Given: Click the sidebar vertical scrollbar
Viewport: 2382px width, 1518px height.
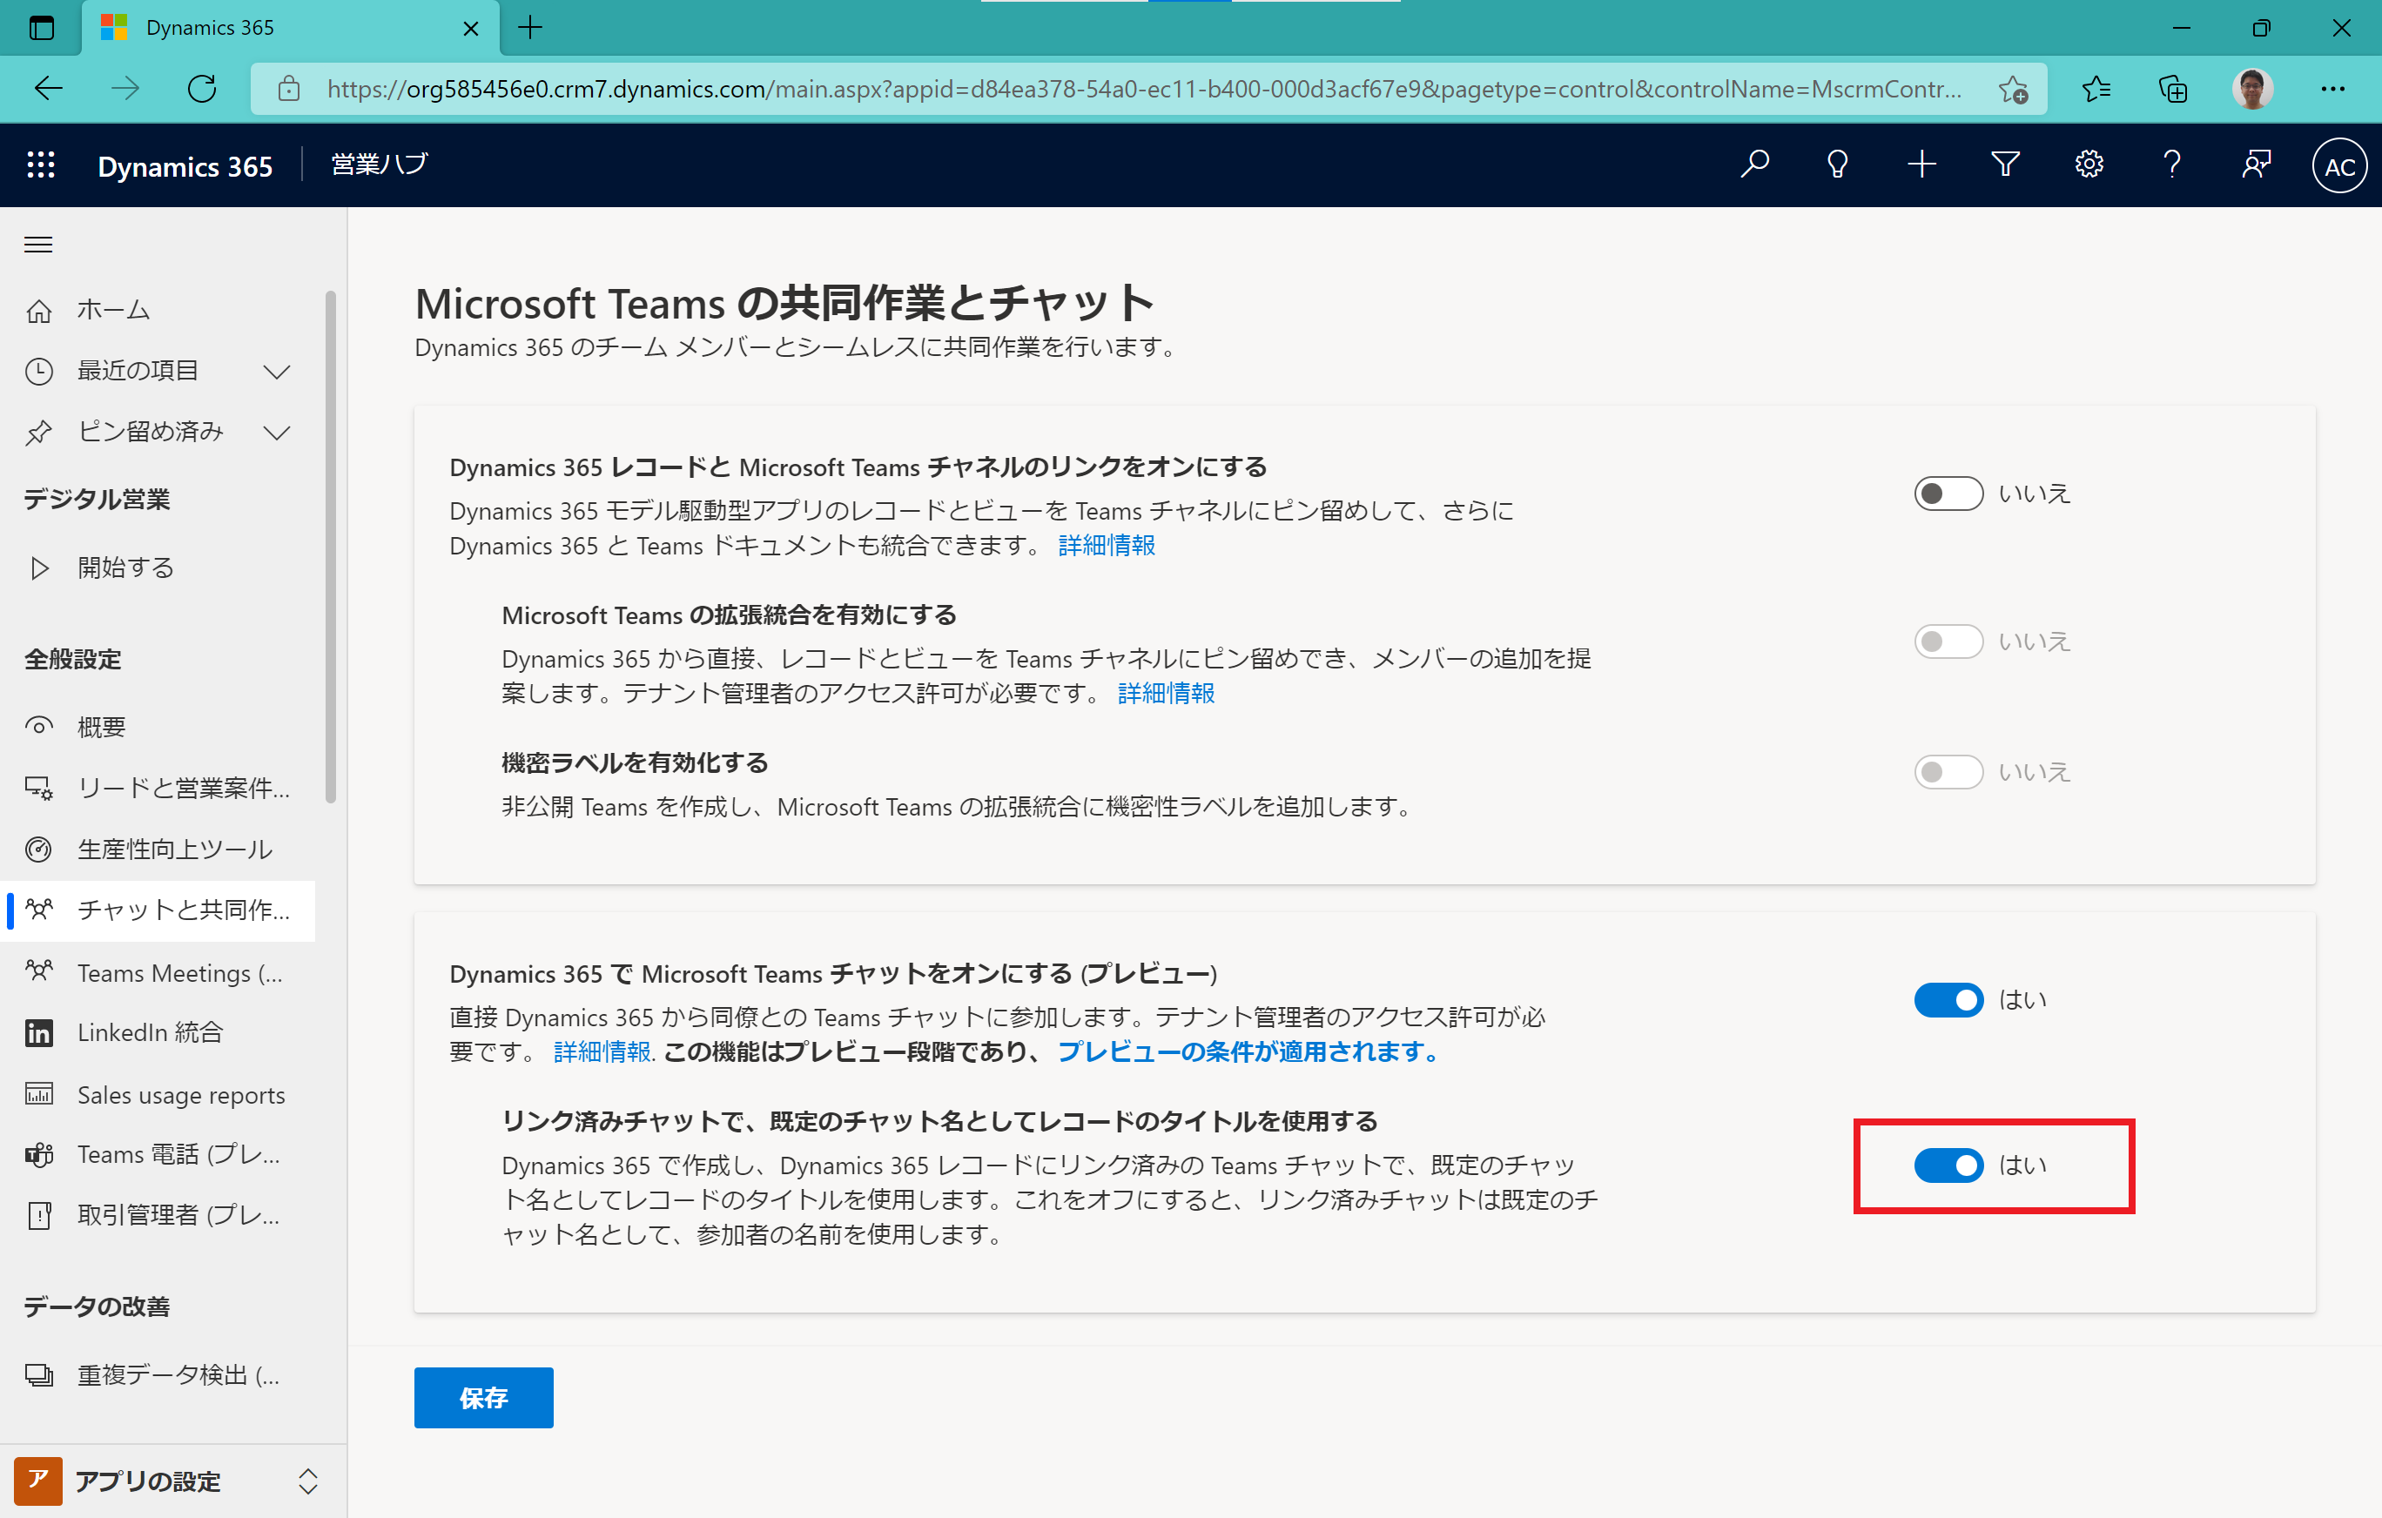Looking at the screenshot, I should pos(330,547).
